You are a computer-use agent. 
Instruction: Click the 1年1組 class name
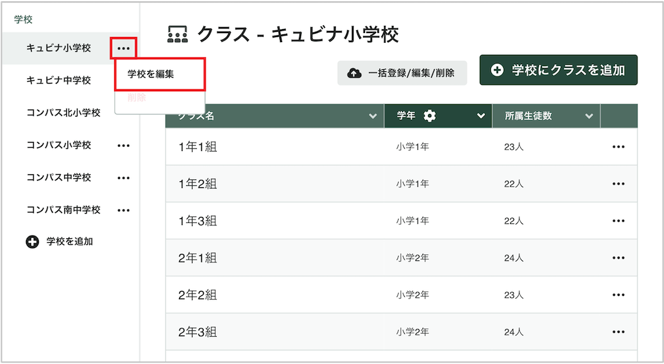(198, 147)
